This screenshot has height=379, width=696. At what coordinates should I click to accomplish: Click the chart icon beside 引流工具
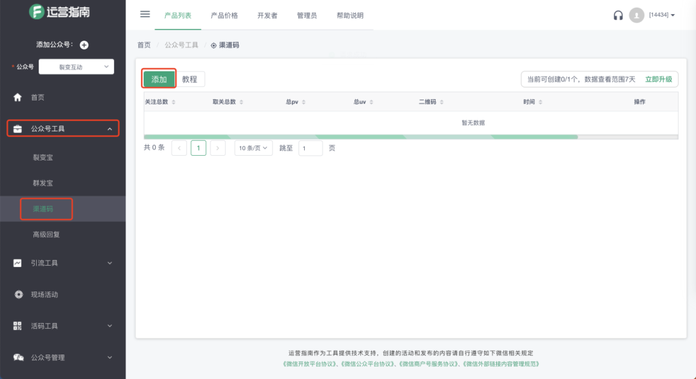[18, 263]
